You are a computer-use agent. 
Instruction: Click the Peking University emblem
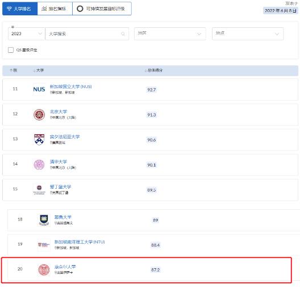click(x=39, y=115)
